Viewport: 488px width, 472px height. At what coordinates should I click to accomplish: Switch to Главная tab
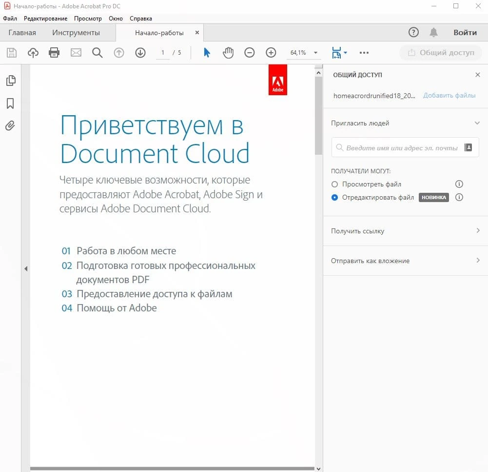[22, 32]
